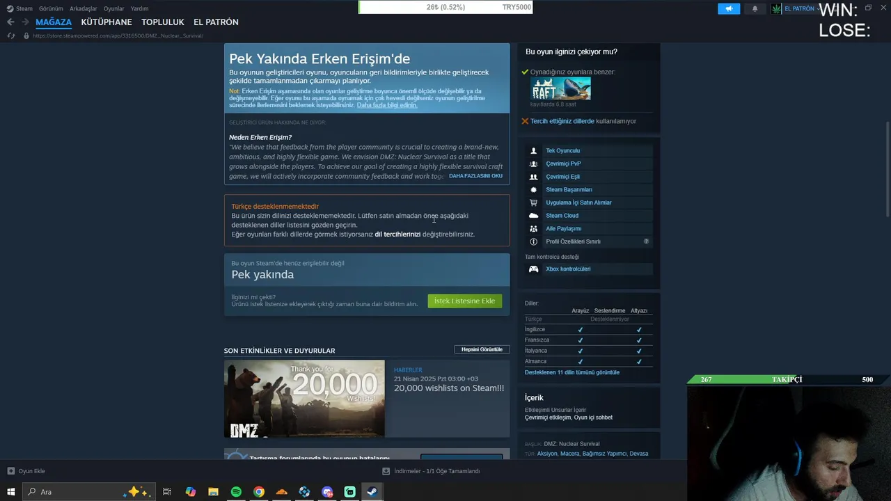Open the 20,000 wishlists announcement image
The height and width of the screenshot is (501, 891).
coord(304,399)
